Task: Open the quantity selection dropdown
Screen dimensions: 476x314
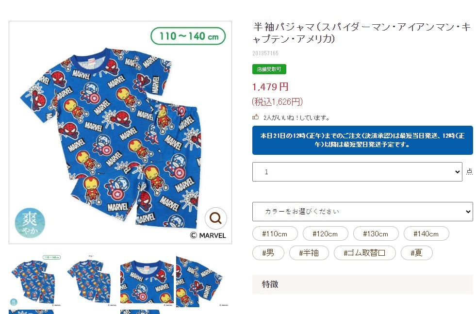Action: pyautogui.click(x=357, y=172)
